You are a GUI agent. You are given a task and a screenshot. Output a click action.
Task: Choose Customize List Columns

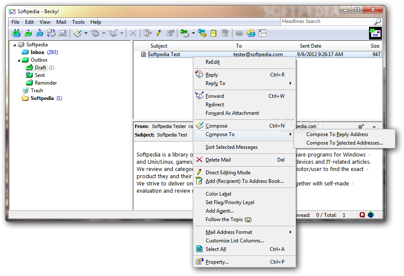pyautogui.click(x=244, y=241)
